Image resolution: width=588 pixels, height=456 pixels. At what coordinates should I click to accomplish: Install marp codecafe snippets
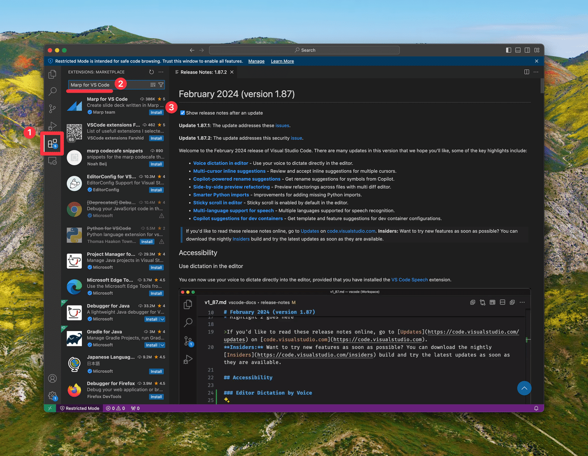156,164
